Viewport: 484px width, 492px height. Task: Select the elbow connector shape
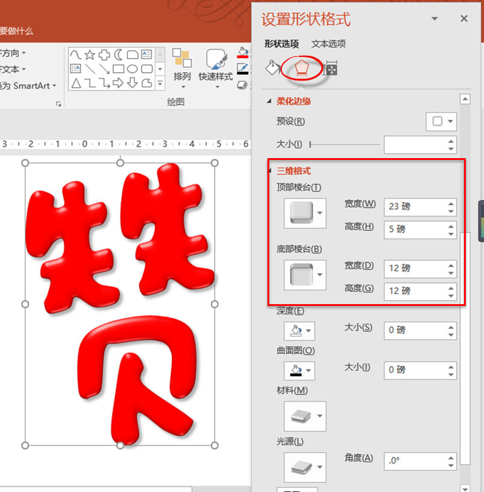click(90, 83)
